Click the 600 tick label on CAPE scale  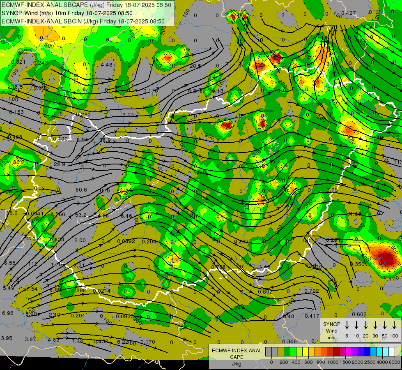308,362
